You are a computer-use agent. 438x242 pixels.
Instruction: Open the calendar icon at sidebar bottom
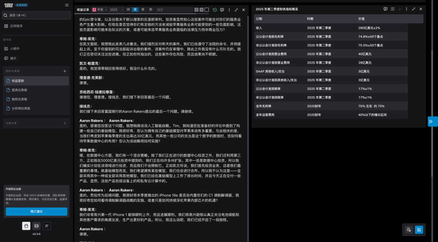click(26, 226)
